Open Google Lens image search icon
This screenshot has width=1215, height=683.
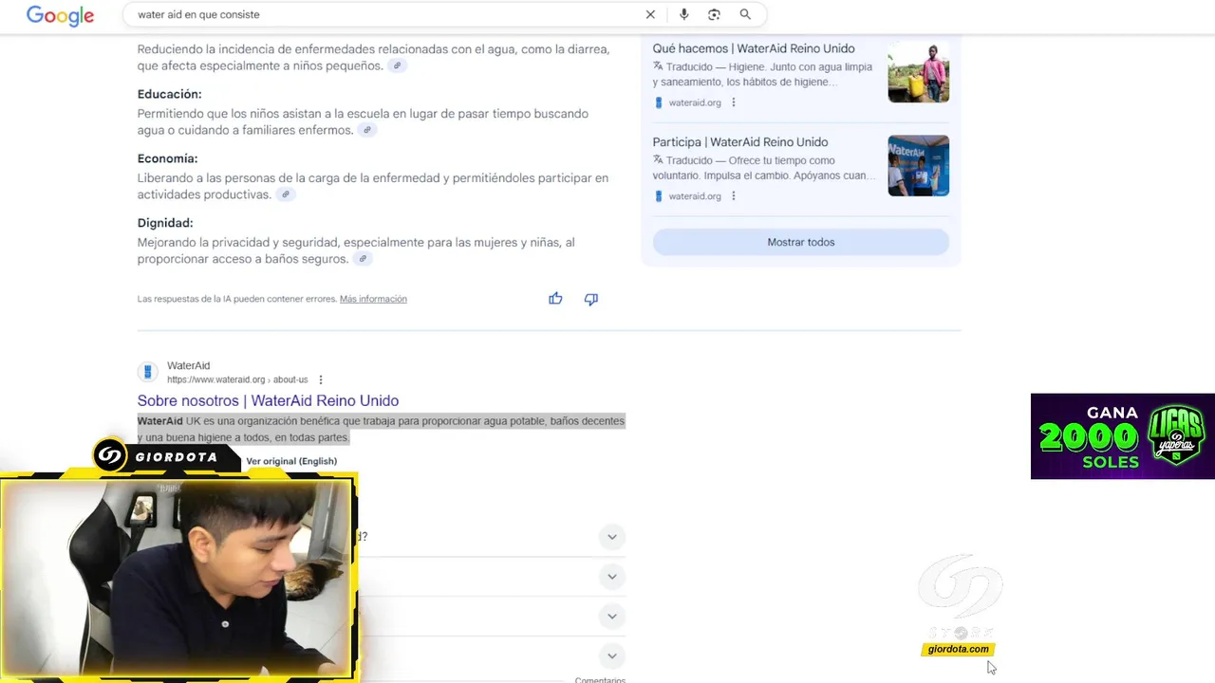pos(714,14)
